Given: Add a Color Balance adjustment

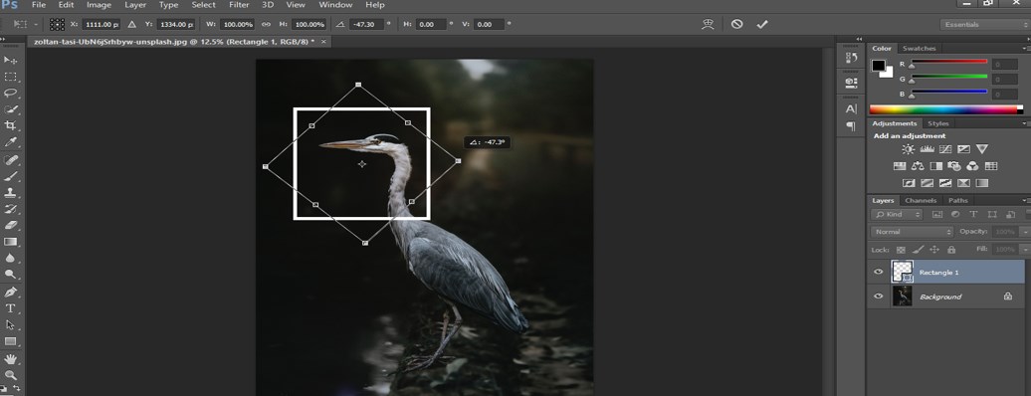Looking at the screenshot, I should coord(918,166).
